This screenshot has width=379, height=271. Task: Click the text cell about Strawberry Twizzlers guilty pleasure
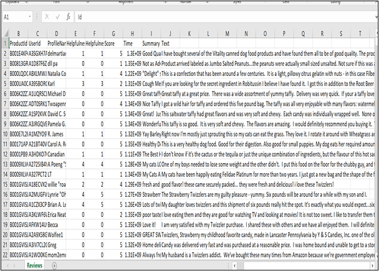pyautogui.click(x=264, y=194)
